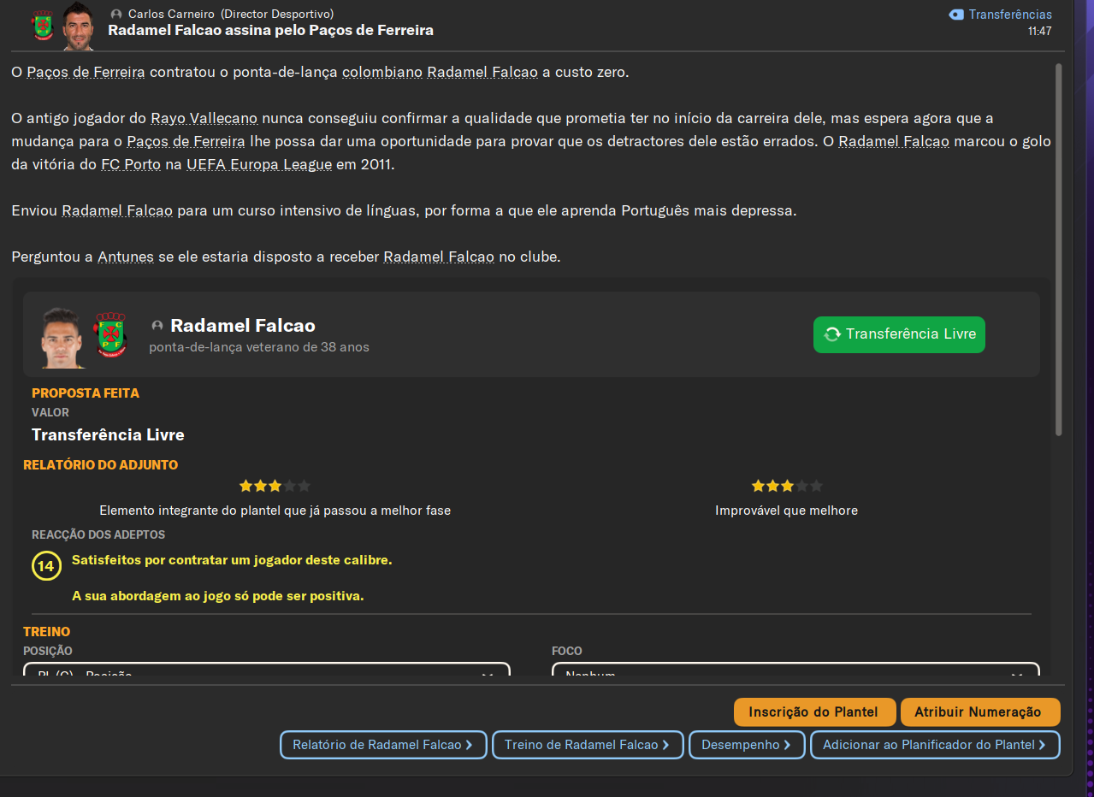Viewport: 1094px width, 797px height.
Task: Click the TREINO section heading
Action: click(47, 632)
